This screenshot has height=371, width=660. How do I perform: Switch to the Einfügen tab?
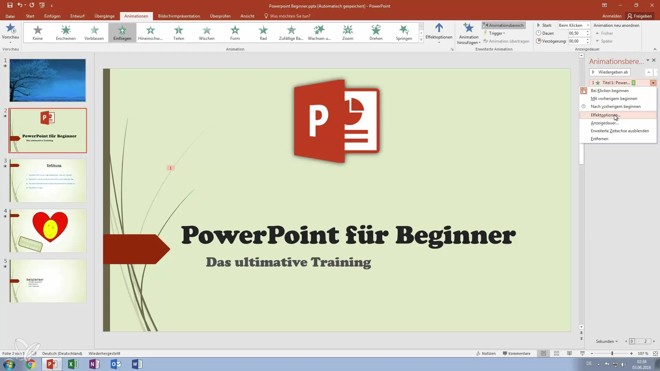(x=52, y=16)
